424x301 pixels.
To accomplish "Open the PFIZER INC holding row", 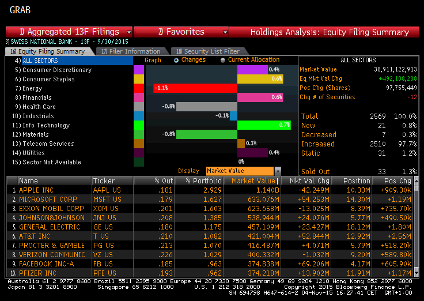I will click(x=210, y=273).
